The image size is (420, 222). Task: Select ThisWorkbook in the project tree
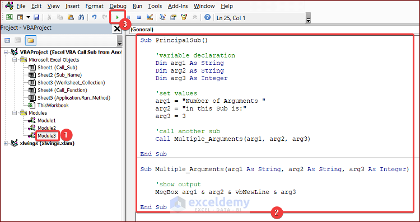click(53, 105)
